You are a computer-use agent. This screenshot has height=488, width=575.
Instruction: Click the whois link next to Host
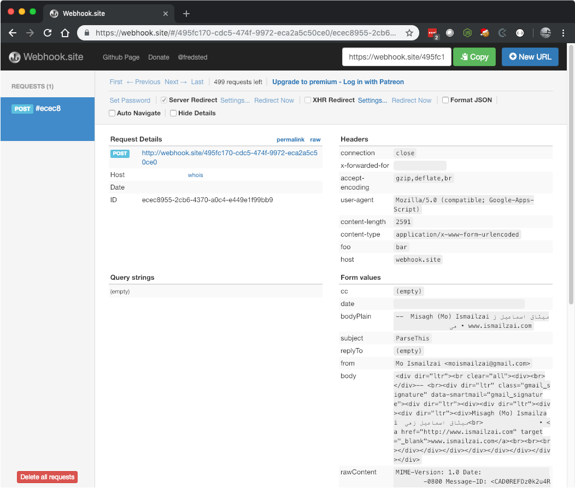coord(195,175)
